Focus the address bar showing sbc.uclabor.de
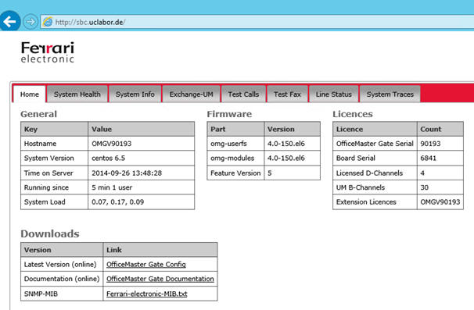 tap(257, 22)
